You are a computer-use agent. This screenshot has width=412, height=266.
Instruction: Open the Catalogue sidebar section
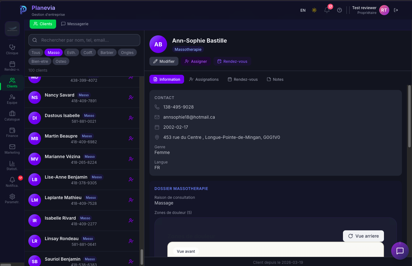(x=12, y=116)
